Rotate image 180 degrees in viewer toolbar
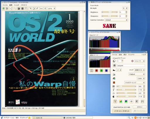Screen dimensions: 150x119 pyautogui.click(x=34, y=8)
